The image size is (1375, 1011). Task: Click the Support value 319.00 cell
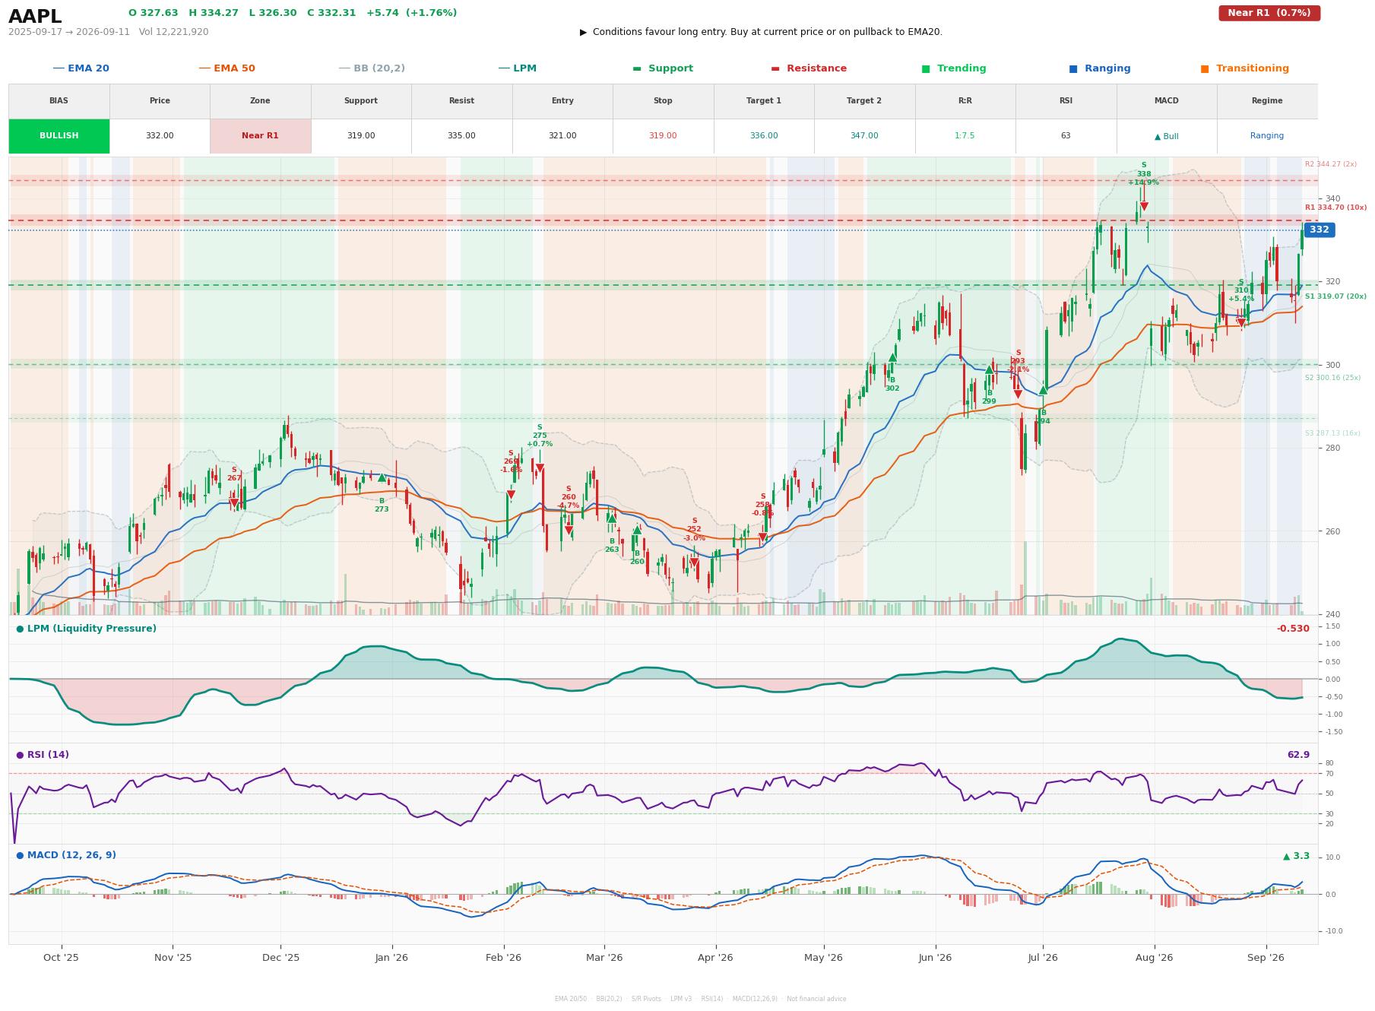coord(361,136)
